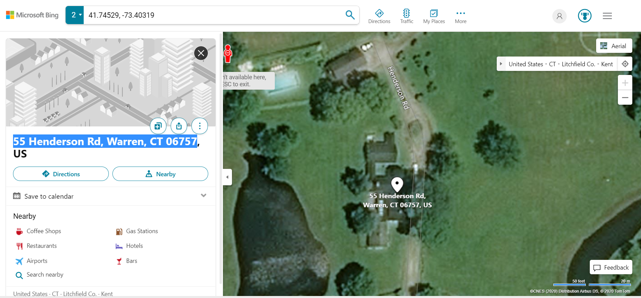Image resolution: width=641 pixels, height=298 pixels.
Task: Click the highlighted address title 55 Henderson Rd
Action: 105,141
